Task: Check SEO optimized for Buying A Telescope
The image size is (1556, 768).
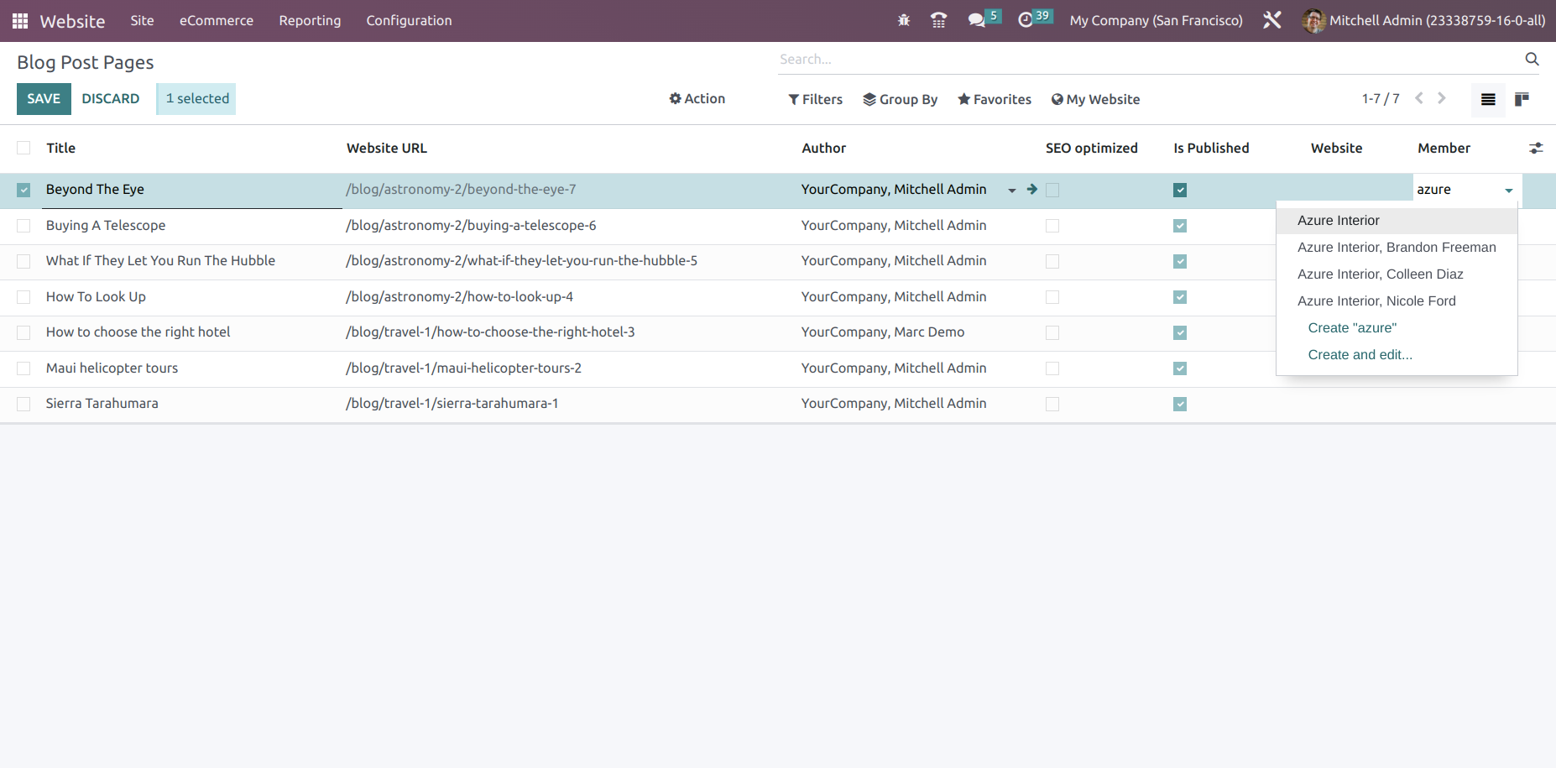Action: point(1052,226)
